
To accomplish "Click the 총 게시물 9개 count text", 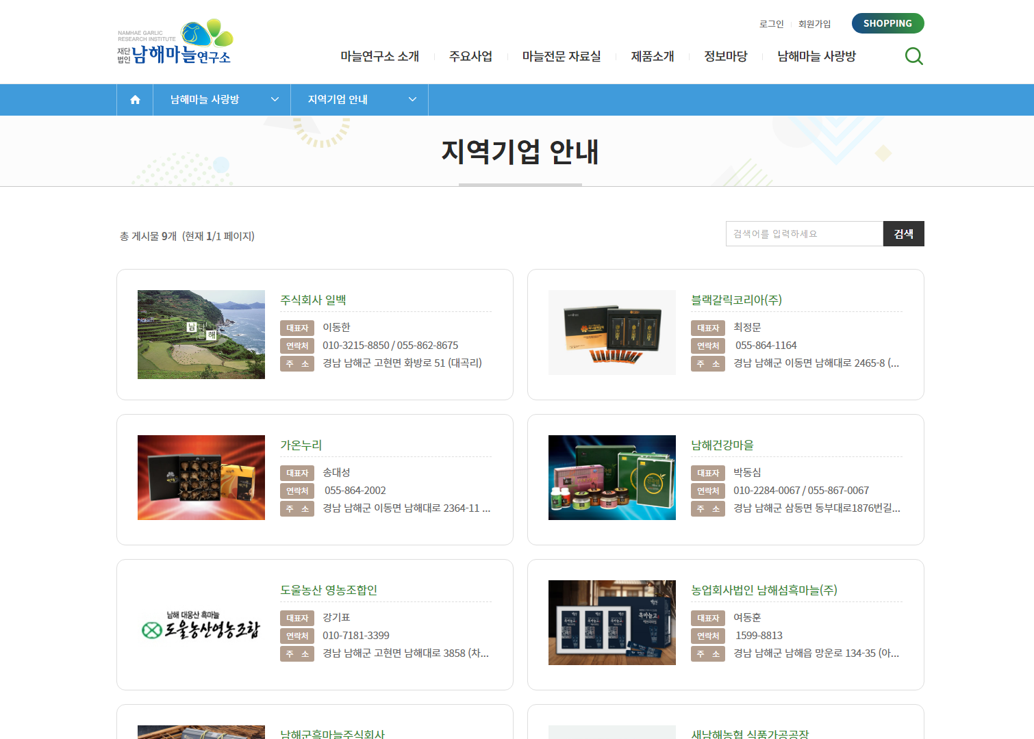I will [x=148, y=236].
